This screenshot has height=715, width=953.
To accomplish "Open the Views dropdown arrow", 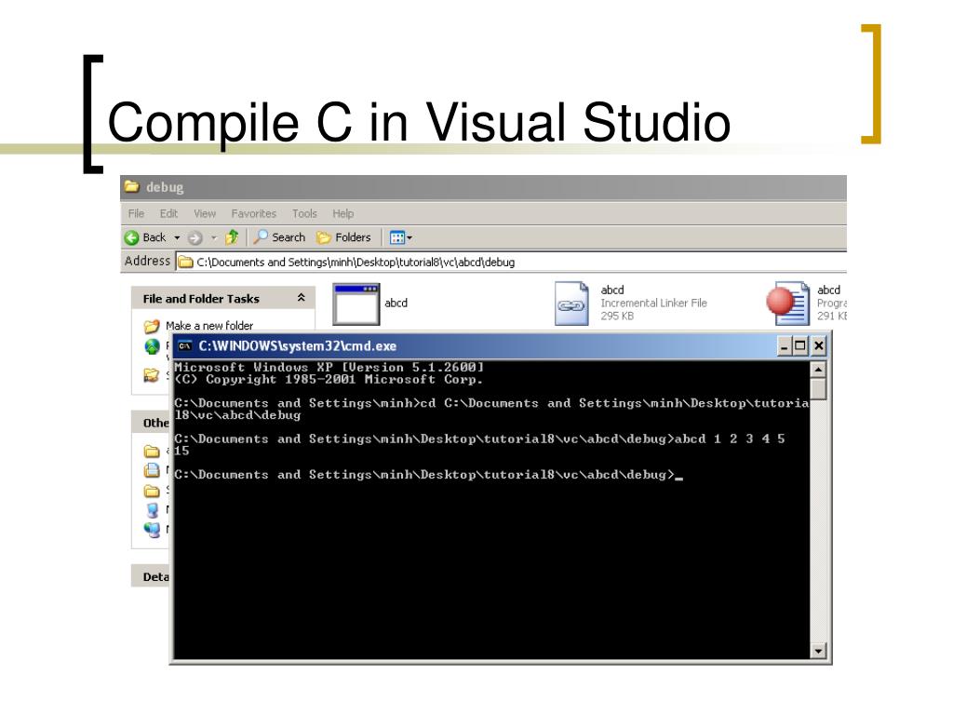I will (x=409, y=237).
